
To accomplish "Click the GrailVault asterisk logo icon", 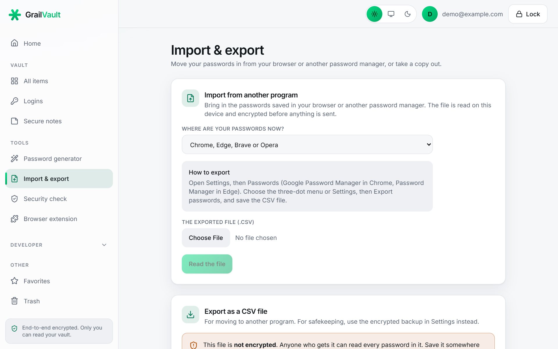I will [15, 15].
